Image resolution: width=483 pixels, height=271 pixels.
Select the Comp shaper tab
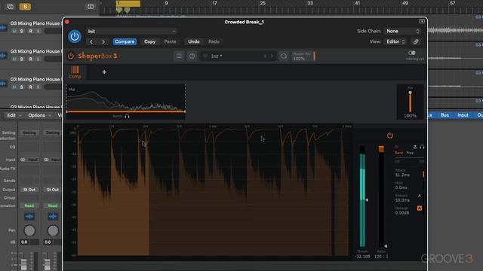click(x=75, y=72)
